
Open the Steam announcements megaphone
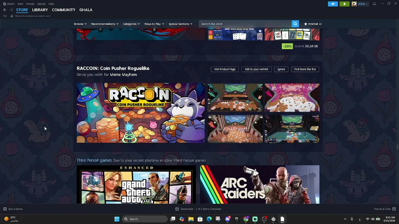[333, 4]
